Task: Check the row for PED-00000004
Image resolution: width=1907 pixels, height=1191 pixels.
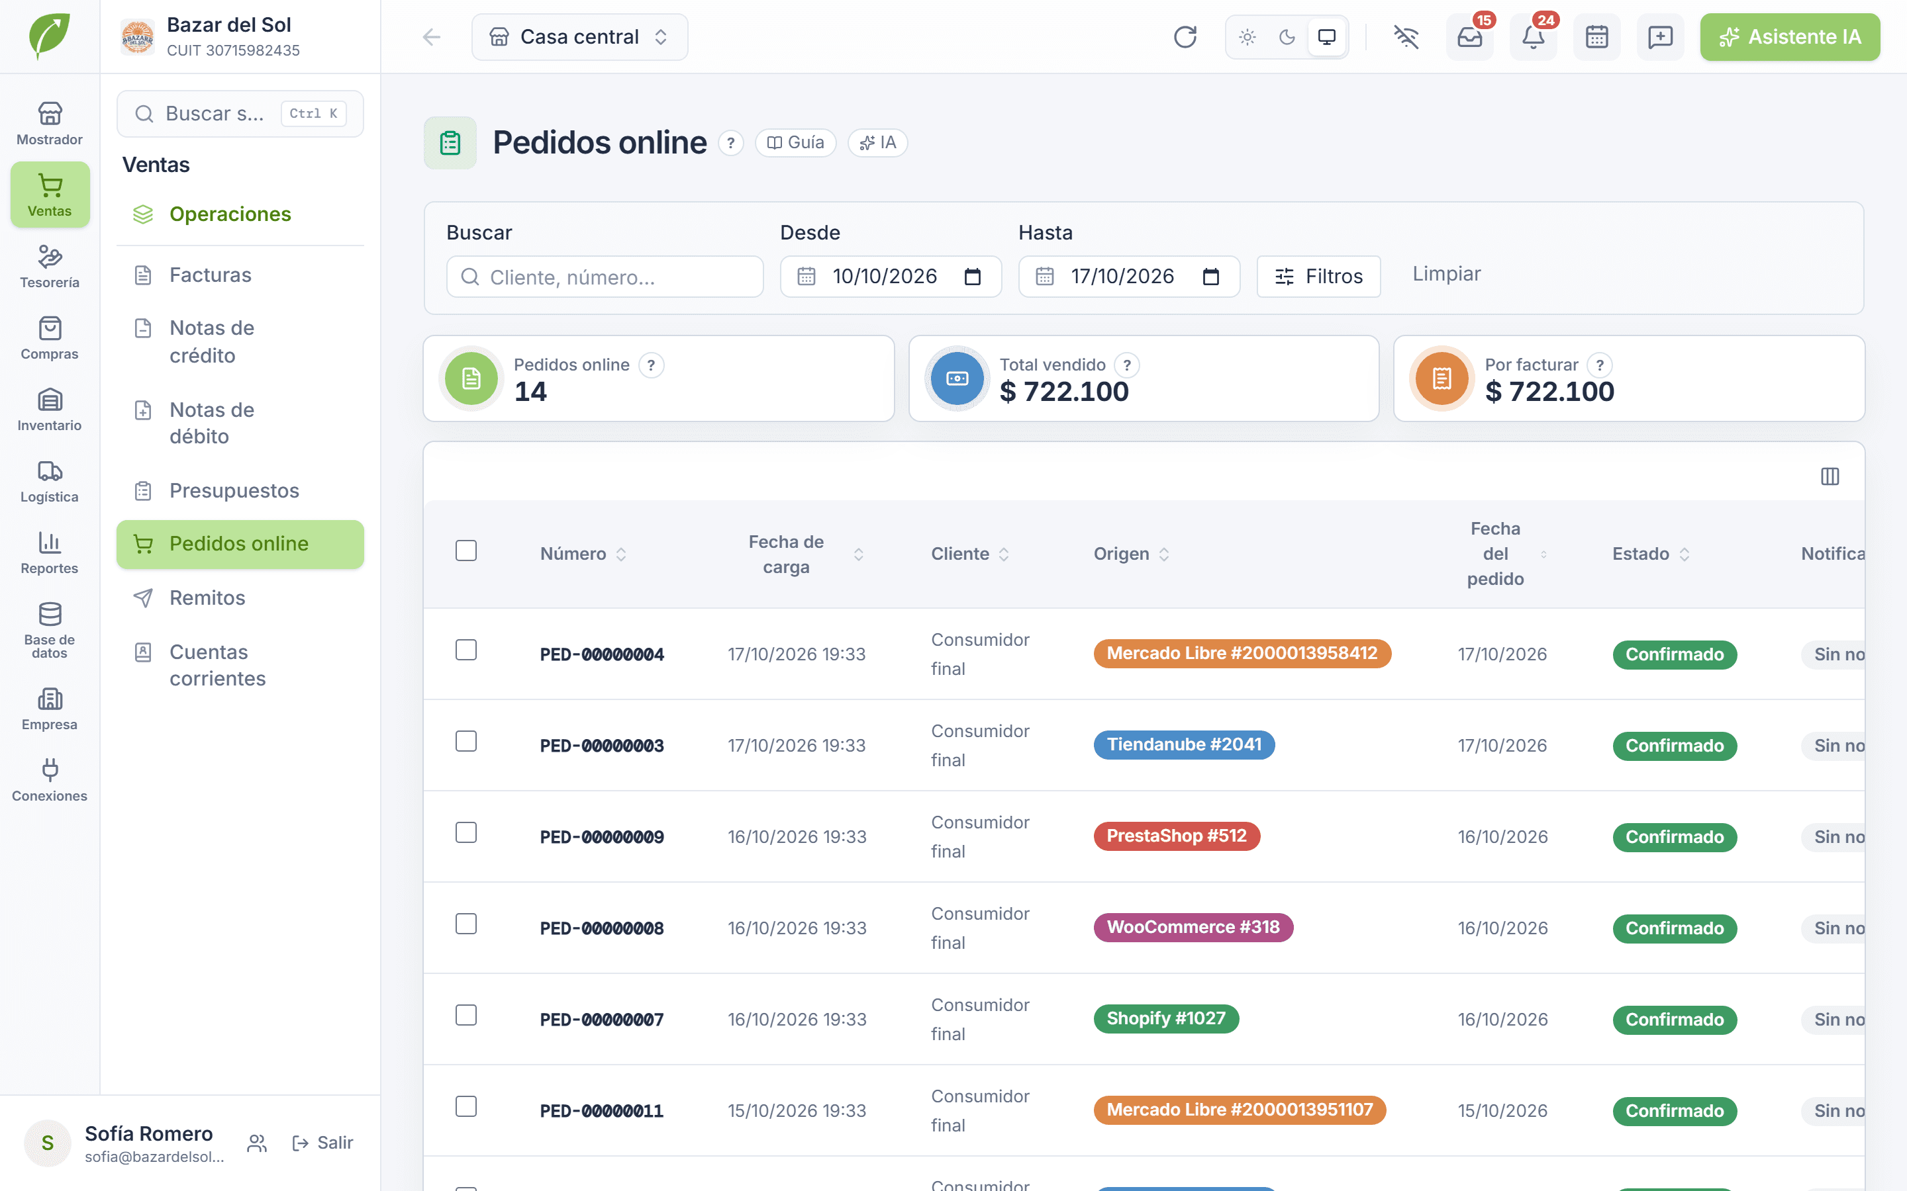Action: coord(467,650)
